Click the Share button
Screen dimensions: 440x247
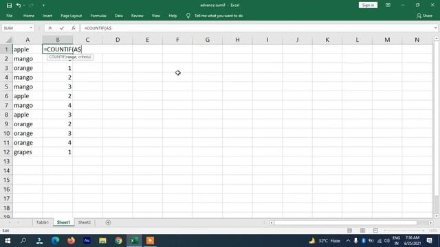point(425,16)
